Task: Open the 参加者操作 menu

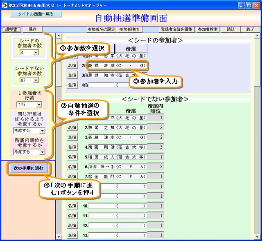Action: click(129, 29)
